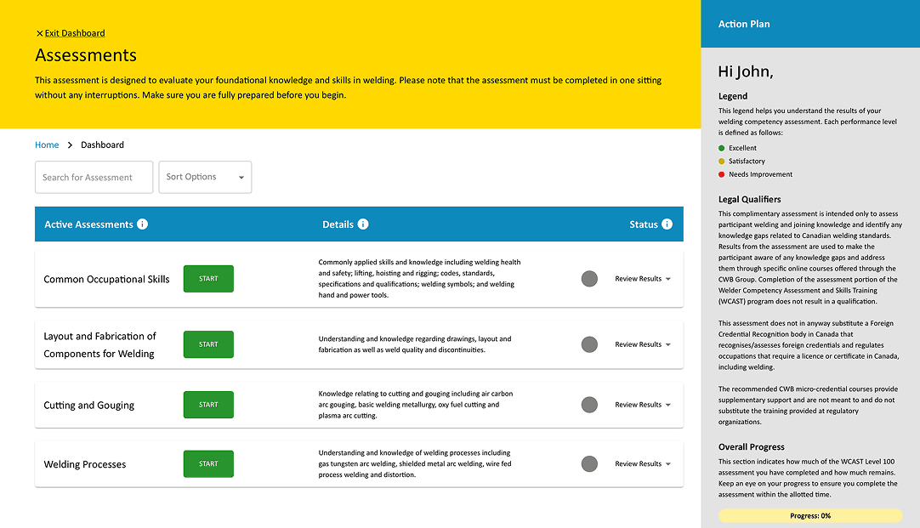The image size is (920, 528).
Task: Expand Review Results for Common Occupational Skills
Action: coord(643,279)
